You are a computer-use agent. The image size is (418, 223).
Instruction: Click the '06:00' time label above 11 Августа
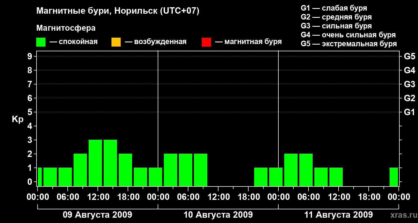click(x=308, y=197)
